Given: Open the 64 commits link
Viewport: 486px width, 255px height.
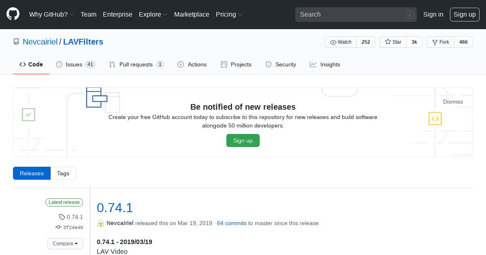Looking at the screenshot, I should [x=232, y=223].
